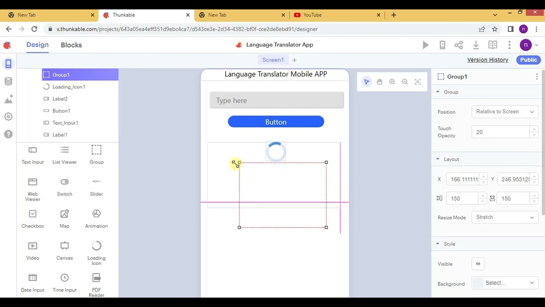Add the Switch component
This screenshot has height=307, width=545.
(65, 187)
